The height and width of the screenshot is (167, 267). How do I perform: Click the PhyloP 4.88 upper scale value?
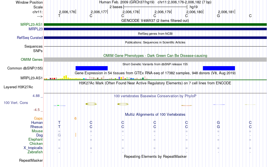pos(36,96)
